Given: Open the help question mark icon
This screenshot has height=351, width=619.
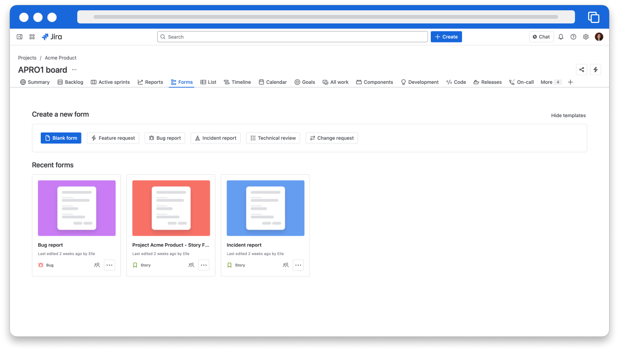Looking at the screenshot, I should pos(573,37).
